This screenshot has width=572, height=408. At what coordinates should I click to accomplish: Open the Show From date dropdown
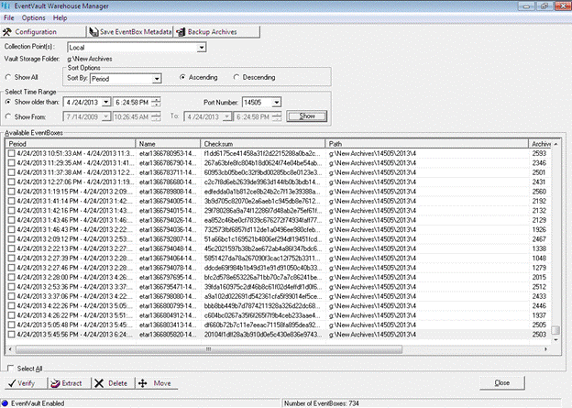105,117
